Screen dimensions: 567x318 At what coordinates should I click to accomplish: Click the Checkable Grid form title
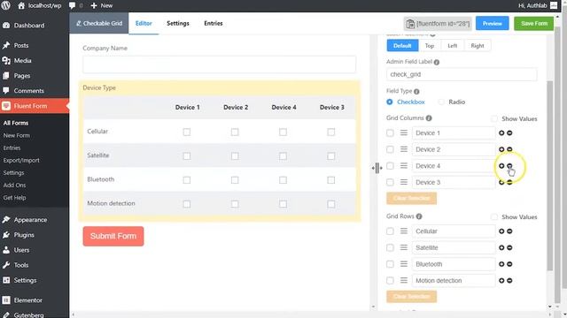coord(98,23)
